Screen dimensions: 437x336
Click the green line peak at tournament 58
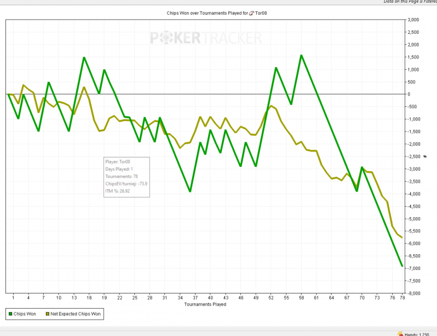point(301,55)
